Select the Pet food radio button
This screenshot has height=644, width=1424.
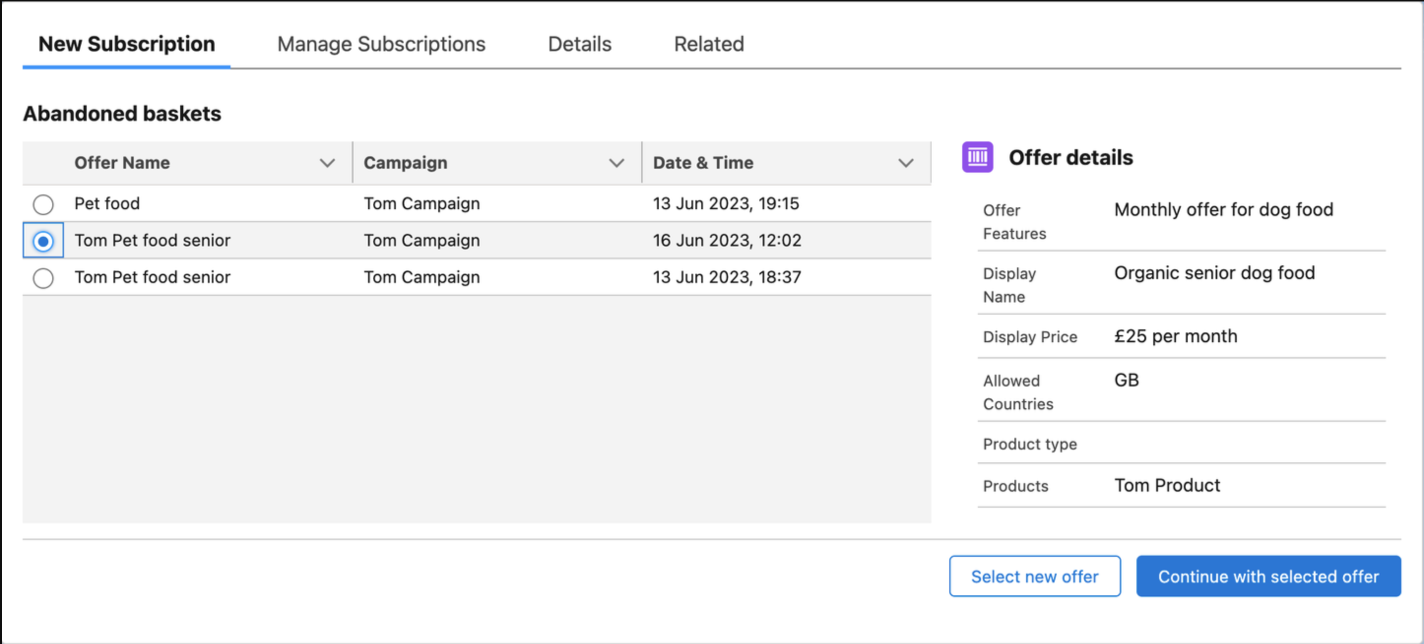[x=43, y=204]
